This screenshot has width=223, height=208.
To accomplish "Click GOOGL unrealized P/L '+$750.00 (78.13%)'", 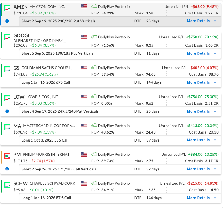I will (x=202, y=37).
